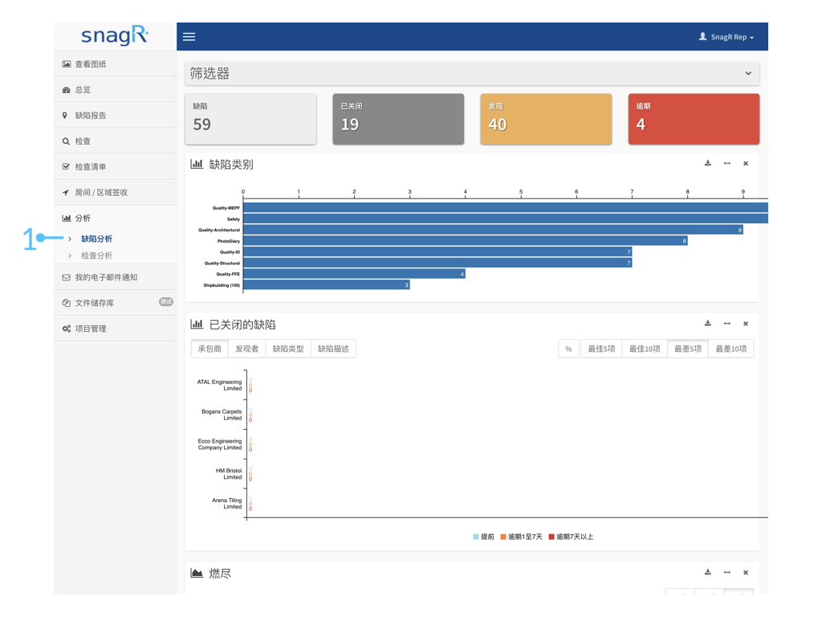
Task: Click the 已关闭 19 summary card
Action: pyautogui.click(x=398, y=119)
